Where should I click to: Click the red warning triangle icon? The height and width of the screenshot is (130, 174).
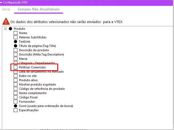[6, 21]
